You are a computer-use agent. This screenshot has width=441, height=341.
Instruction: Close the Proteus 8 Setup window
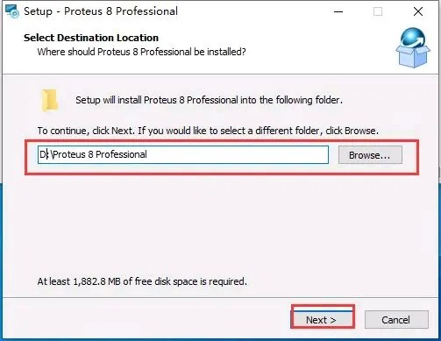tap(418, 11)
